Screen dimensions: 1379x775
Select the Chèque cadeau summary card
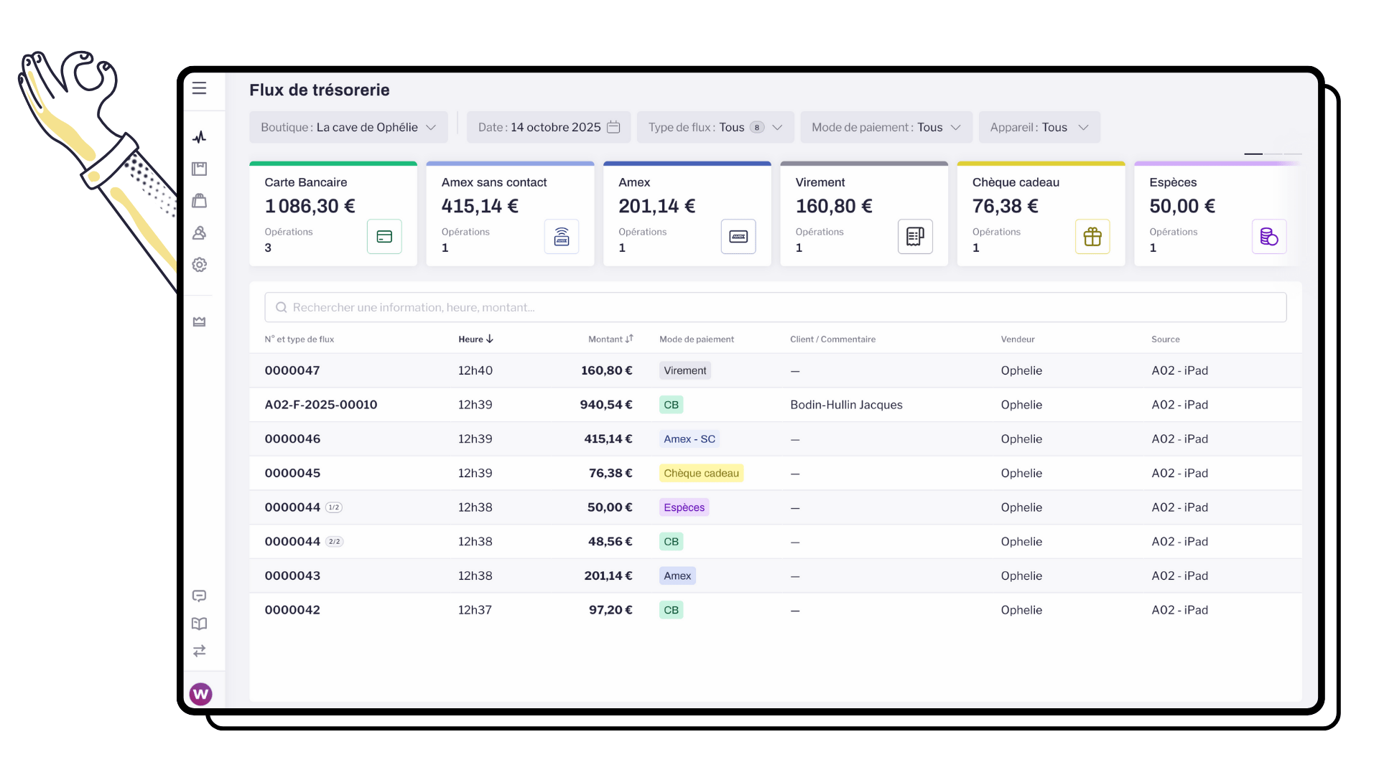(1040, 214)
